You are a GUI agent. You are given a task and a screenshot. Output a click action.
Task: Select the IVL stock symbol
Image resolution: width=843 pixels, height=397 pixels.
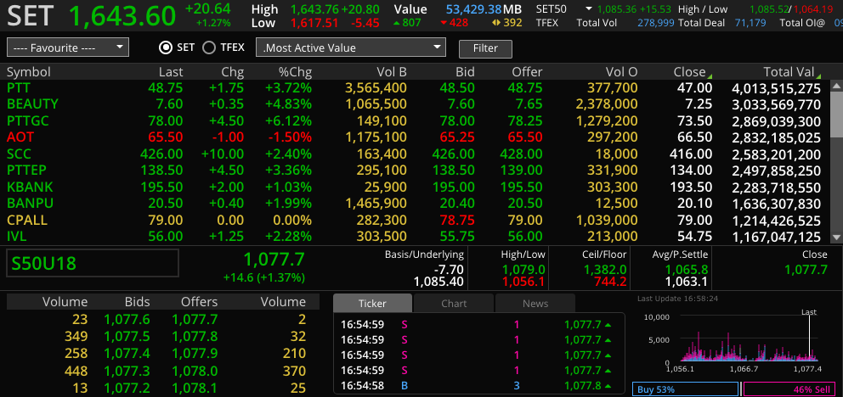pos(17,236)
